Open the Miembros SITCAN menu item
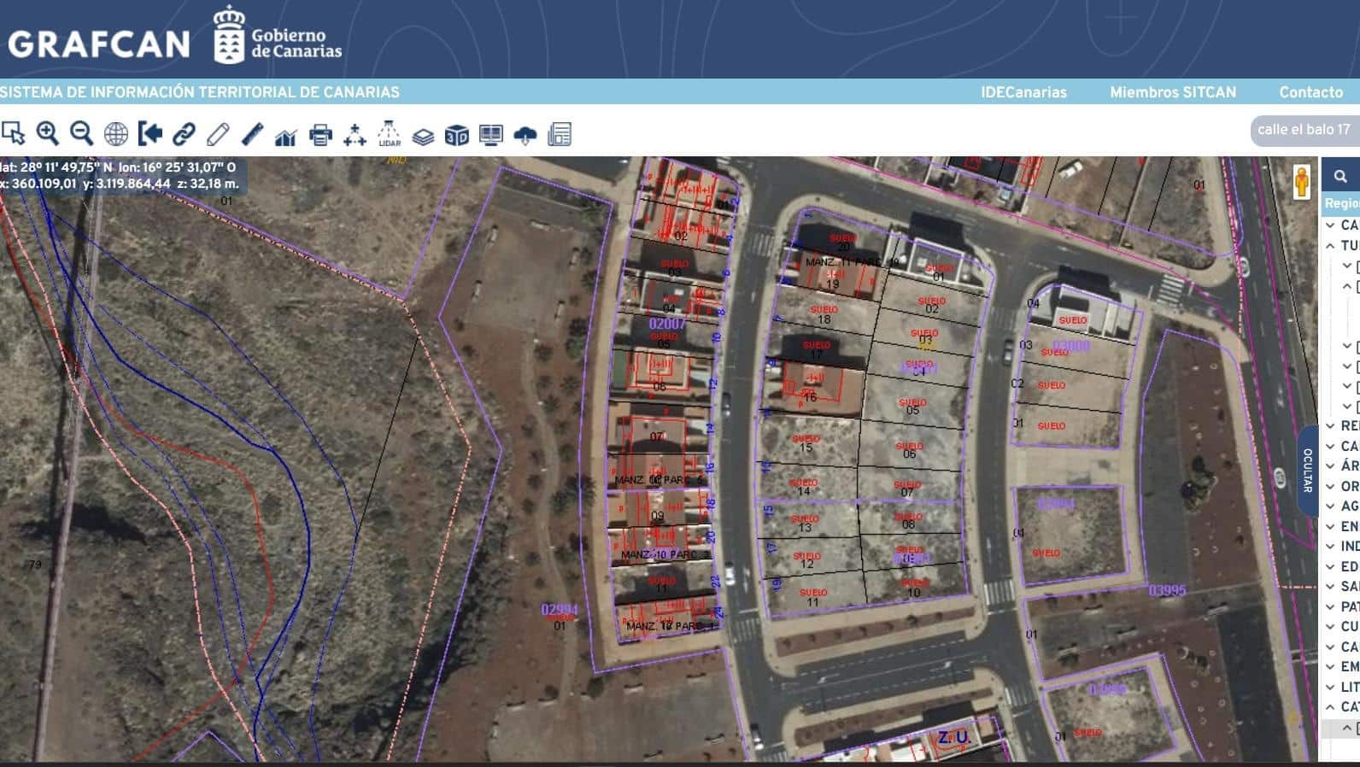This screenshot has width=1360, height=767. point(1172,92)
